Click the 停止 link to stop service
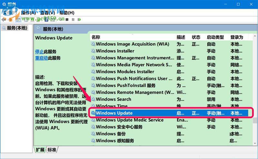The width and height of the screenshot is (258, 159). pos(39,52)
